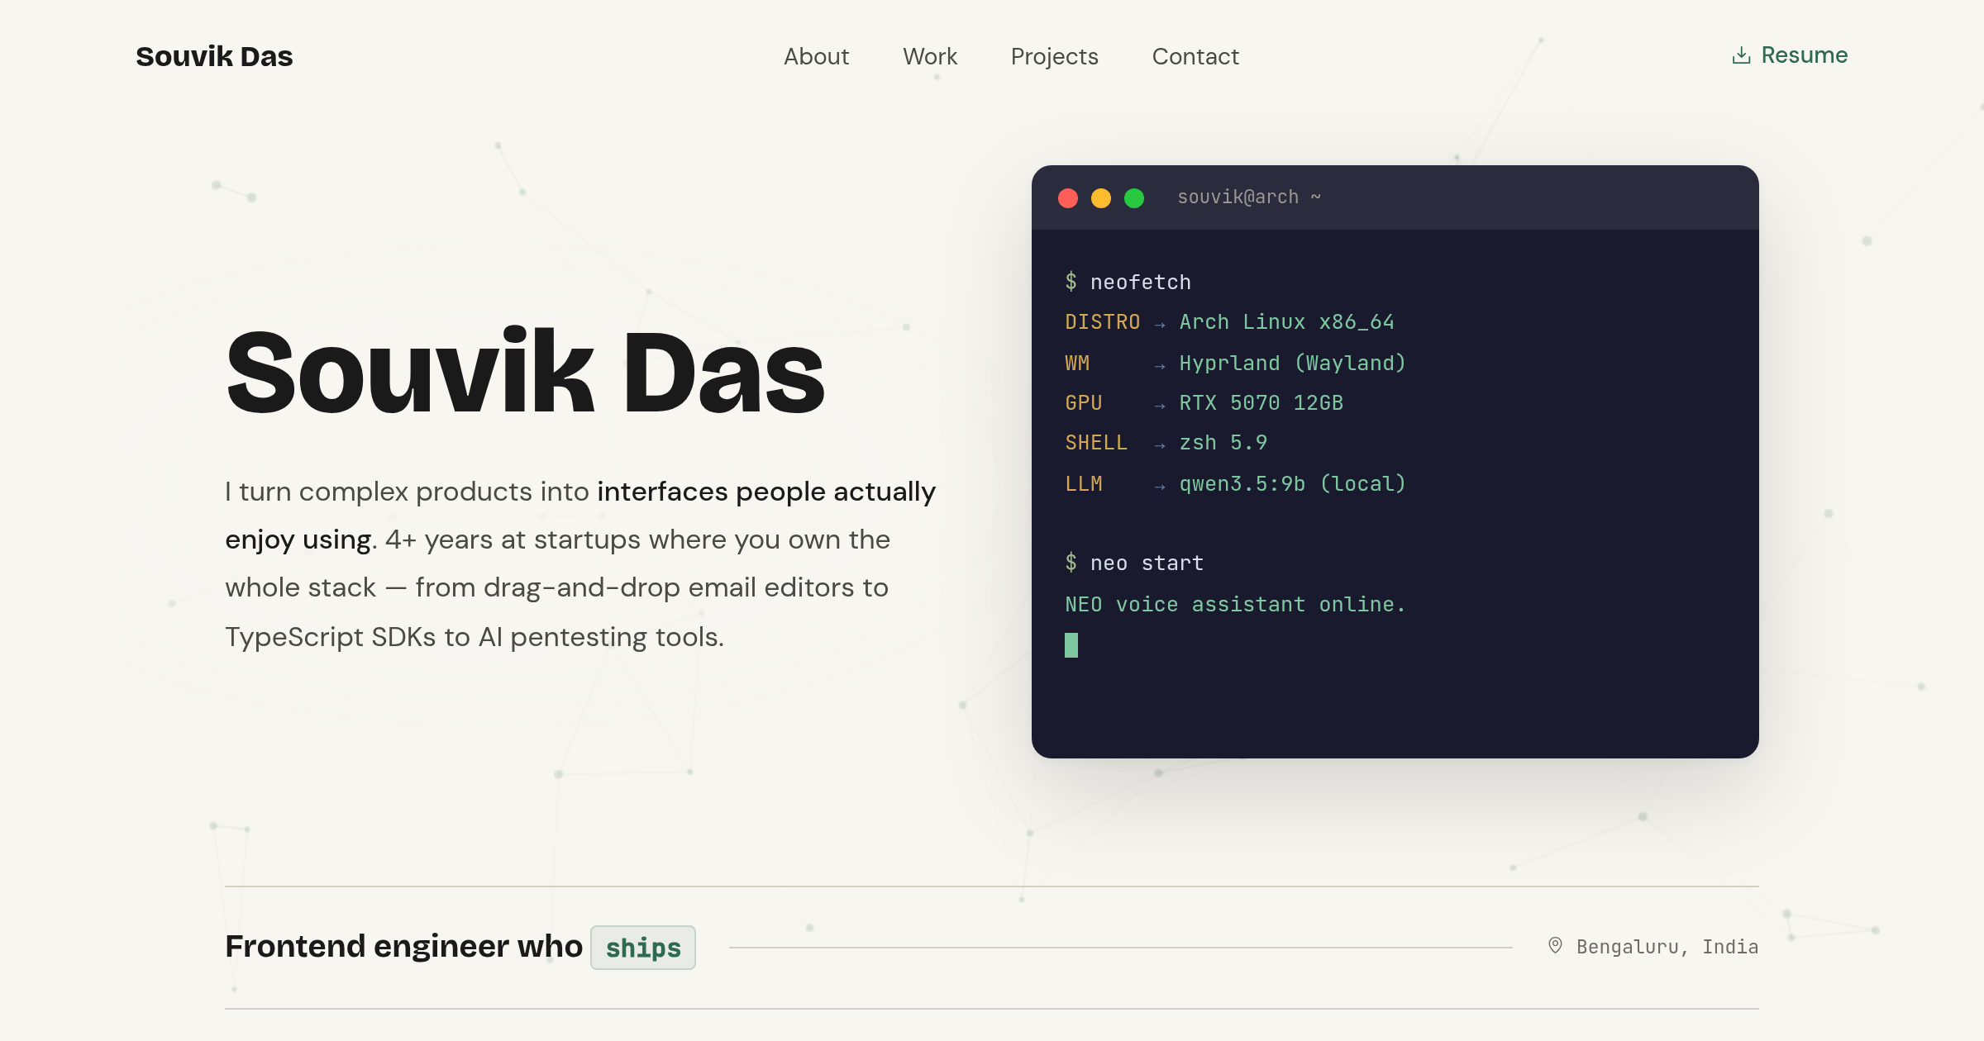Click the location pin icon near Bengaluru
This screenshot has width=1984, height=1041.
[1555, 946]
